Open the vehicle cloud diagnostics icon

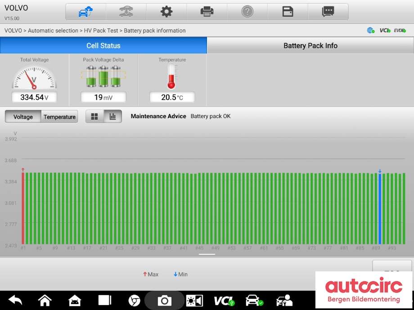tap(86, 12)
